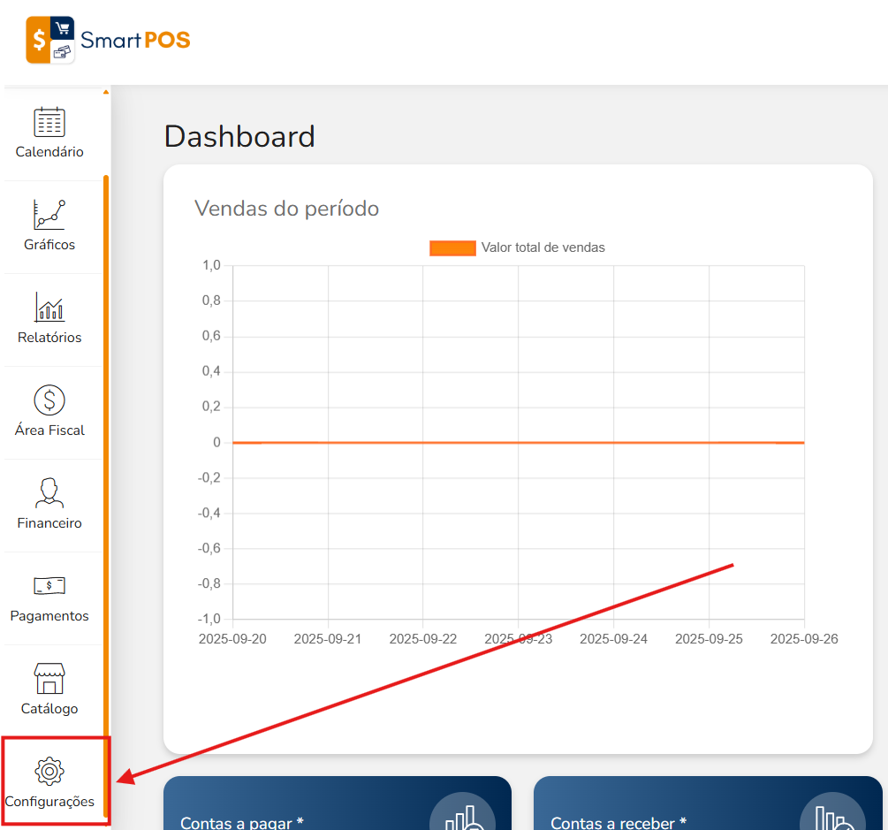This screenshot has width=888, height=830.
Task: Click the 2025-09-24 axis date label
Action: [x=613, y=639]
